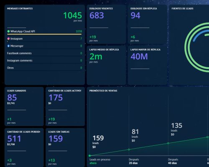209x167 pixels.
Task: Click the 135 leads forecast value
Action: tap(176, 126)
